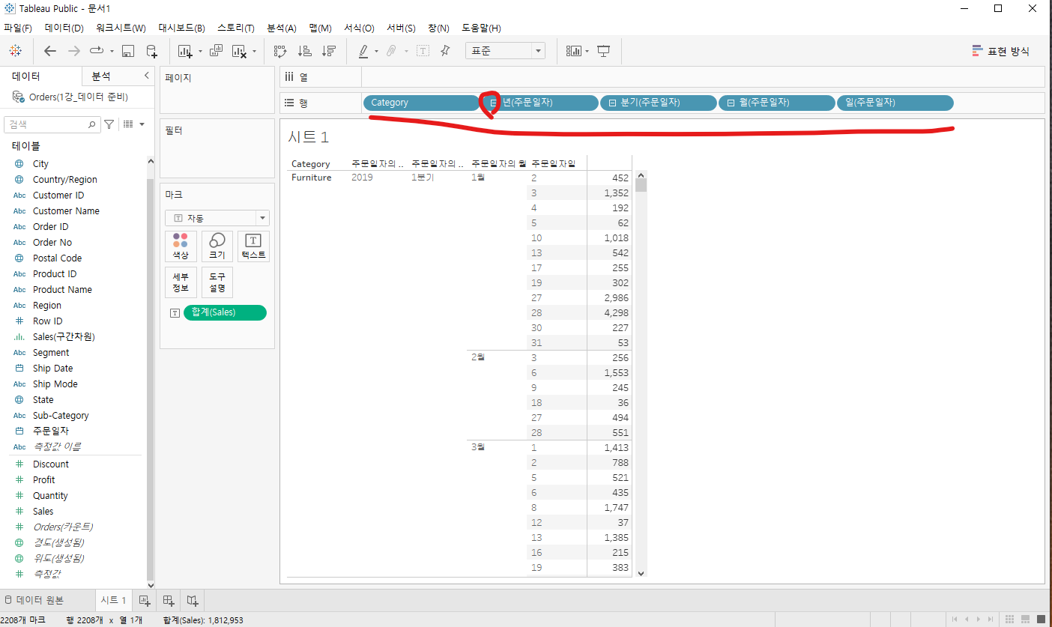Click the 검색 field search box

tap(52, 124)
